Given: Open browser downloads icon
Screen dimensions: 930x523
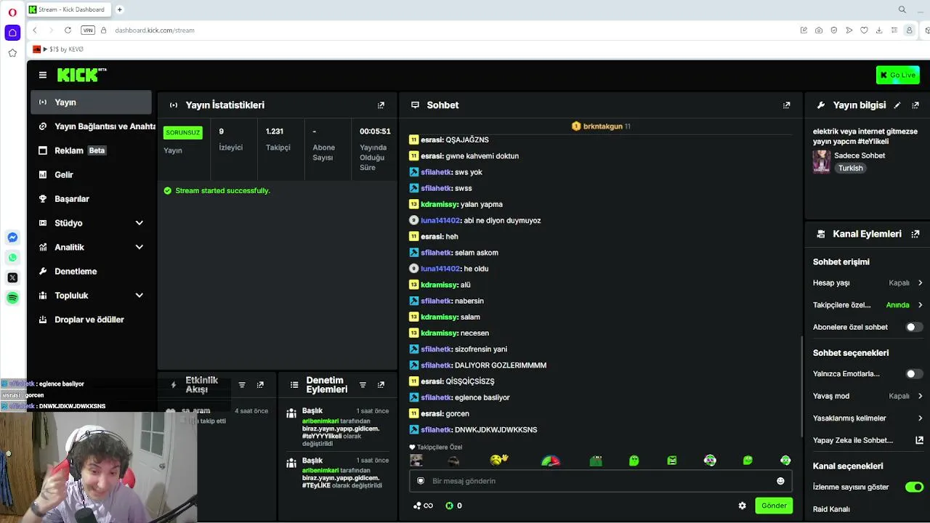Looking at the screenshot, I should pyautogui.click(x=879, y=31).
